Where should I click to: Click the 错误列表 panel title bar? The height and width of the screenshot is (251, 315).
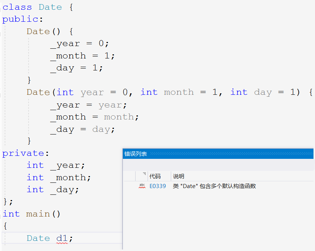coord(218,154)
